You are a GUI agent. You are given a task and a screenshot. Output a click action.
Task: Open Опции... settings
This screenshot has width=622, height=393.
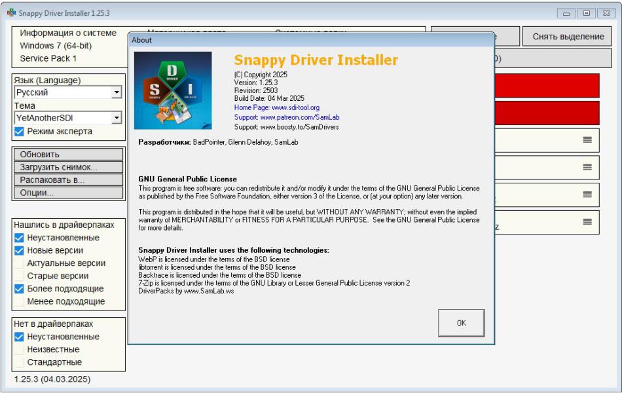pos(67,193)
